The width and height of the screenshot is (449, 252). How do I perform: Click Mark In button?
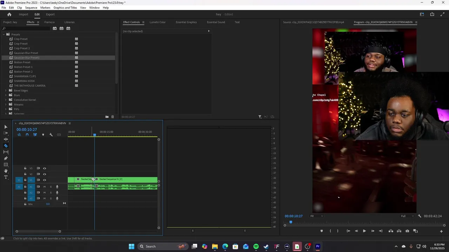click(330, 231)
